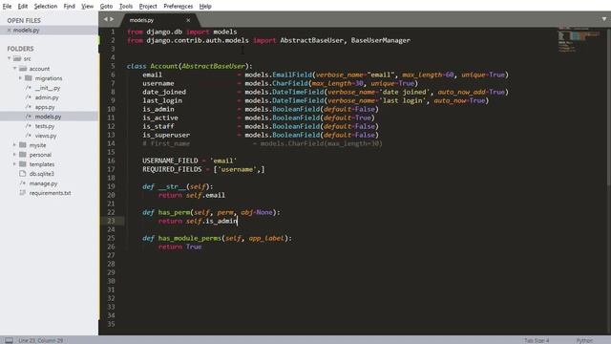Click the migrations folder icon
611x344 pixels.
(x=29, y=78)
